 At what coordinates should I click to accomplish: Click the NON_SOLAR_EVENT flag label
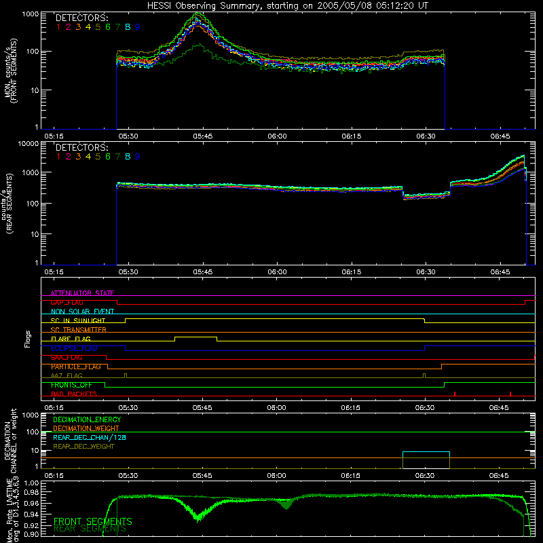(82, 312)
